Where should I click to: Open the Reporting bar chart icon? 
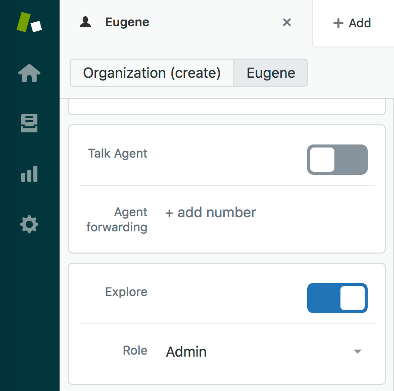[29, 174]
